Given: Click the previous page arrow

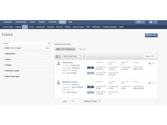Looking at the screenshot, I should click(59, 101).
